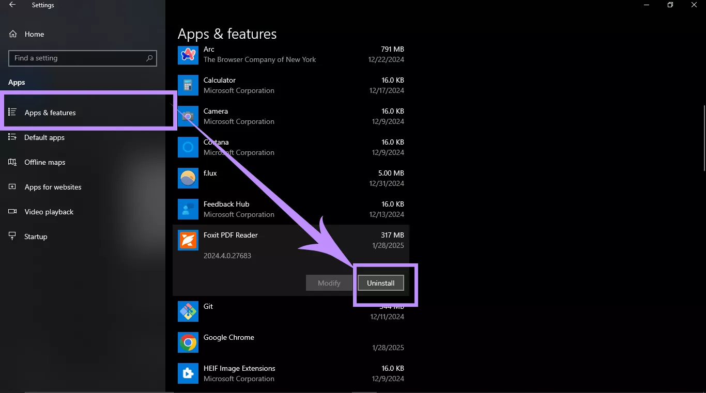Select Video playback in sidebar
The height and width of the screenshot is (393, 706).
pyautogui.click(x=49, y=212)
